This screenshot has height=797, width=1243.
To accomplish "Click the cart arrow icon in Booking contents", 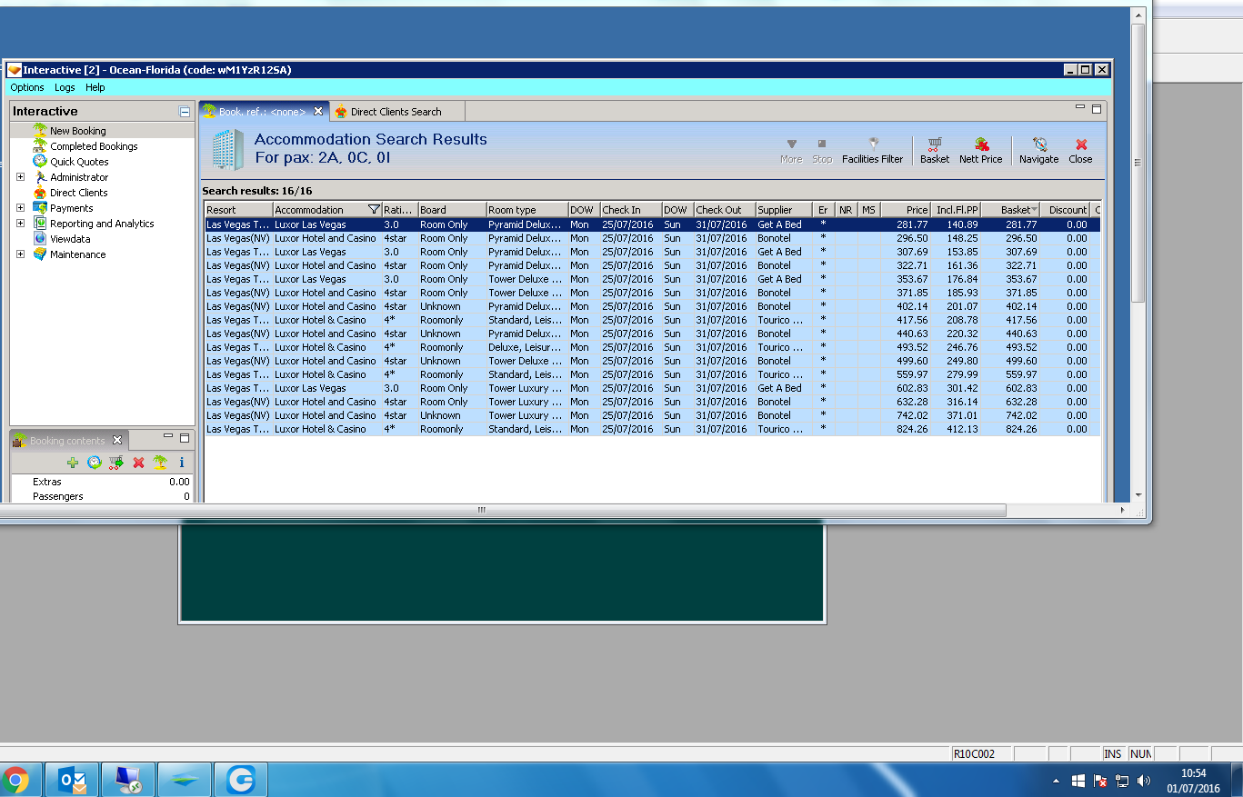I will pyautogui.click(x=116, y=463).
